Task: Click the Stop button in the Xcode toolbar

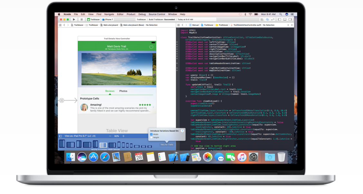Action: 81,19
